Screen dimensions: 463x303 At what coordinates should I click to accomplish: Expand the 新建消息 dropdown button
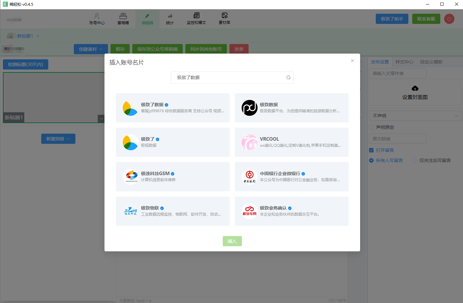tap(58, 139)
